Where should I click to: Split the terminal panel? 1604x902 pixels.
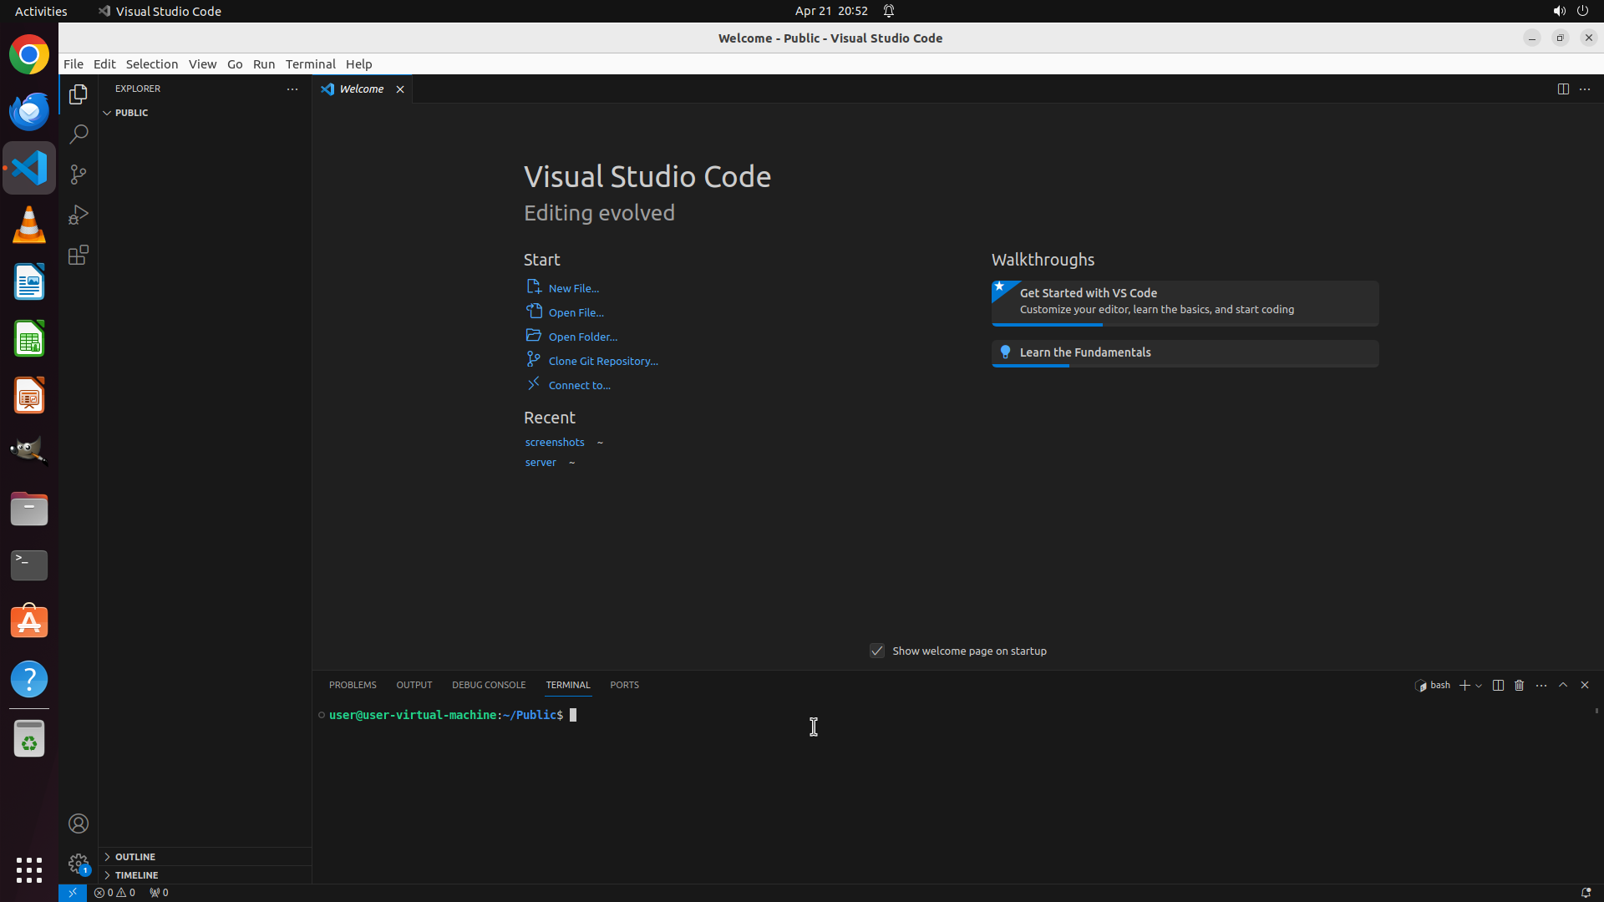[x=1498, y=685]
